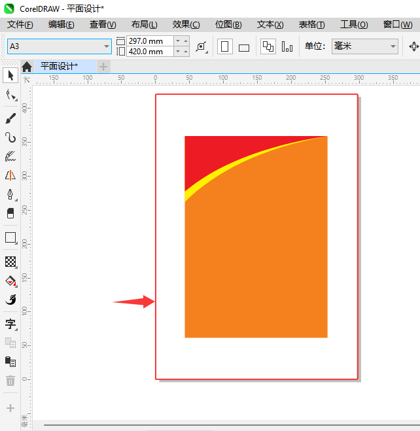This screenshot has width=420, height=431.
Task: Click the align bars icon in property bar
Action: pyautogui.click(x=287, y=46)
